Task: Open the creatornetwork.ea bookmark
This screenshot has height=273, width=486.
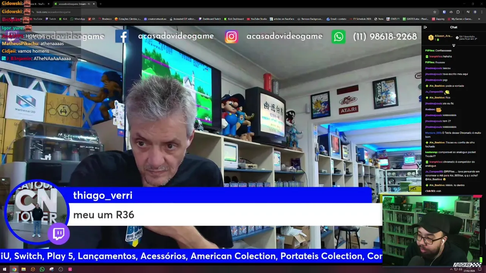Action: coord(155,19)
